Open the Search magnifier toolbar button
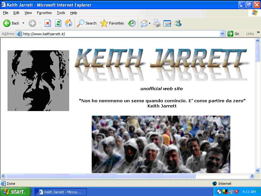Screen dimensions: 261x196 click(86, 23)
